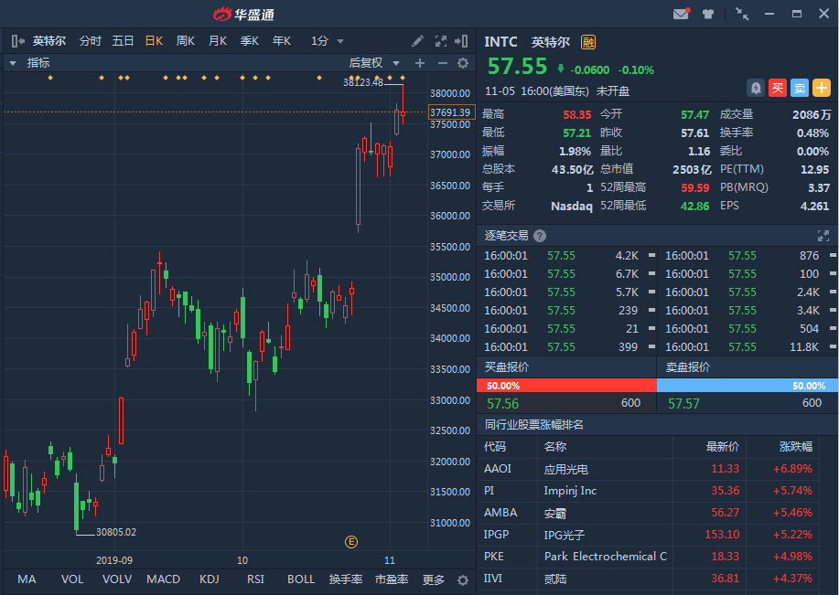The height and width of the screenshot is (595, 839).
Task: Expand the 指标 indicator triangle
Action: pos(13,63)
